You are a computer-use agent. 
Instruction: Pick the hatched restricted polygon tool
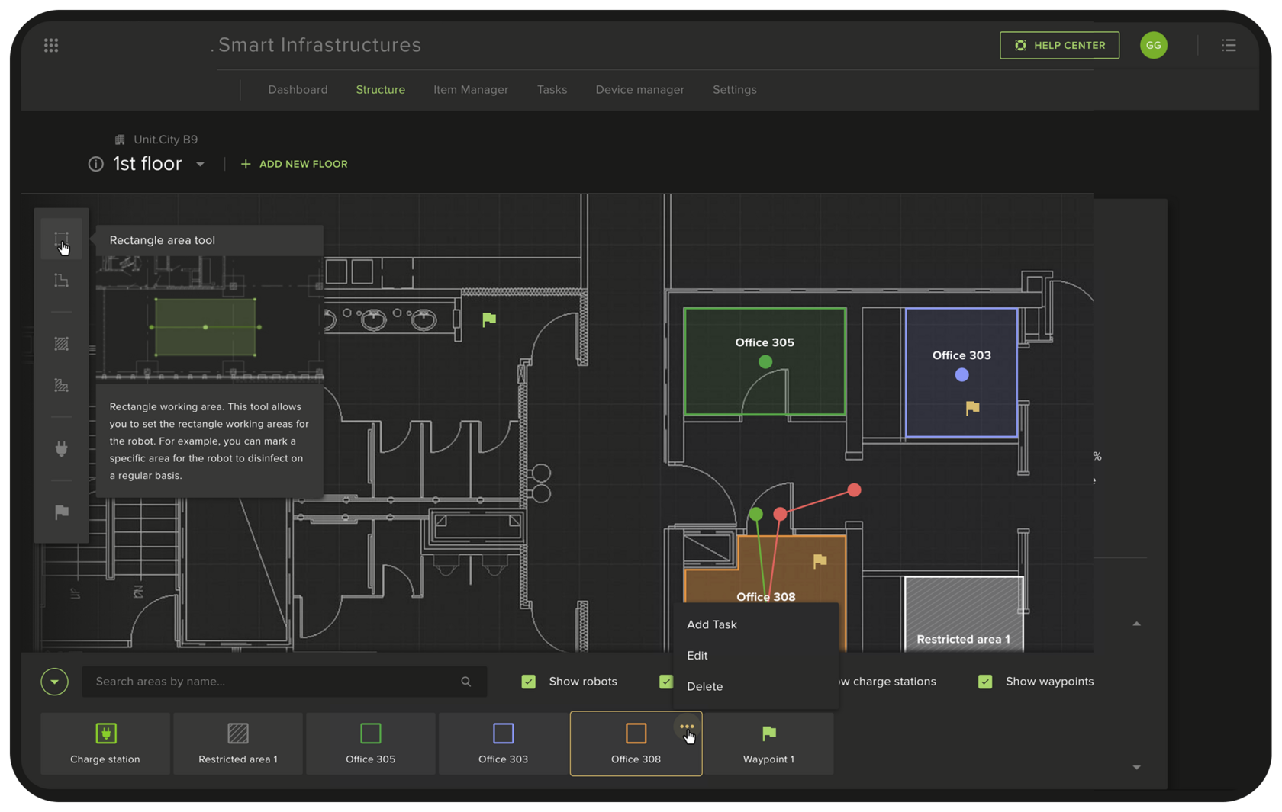[x=62, y=386]
